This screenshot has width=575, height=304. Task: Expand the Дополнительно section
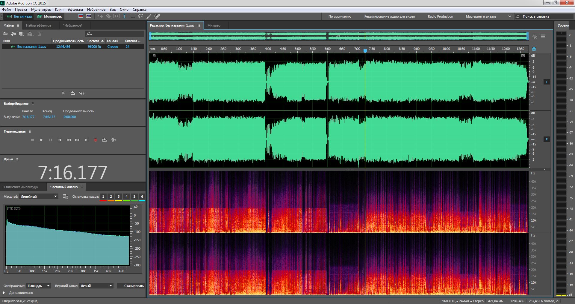click(x=4, y=293)
